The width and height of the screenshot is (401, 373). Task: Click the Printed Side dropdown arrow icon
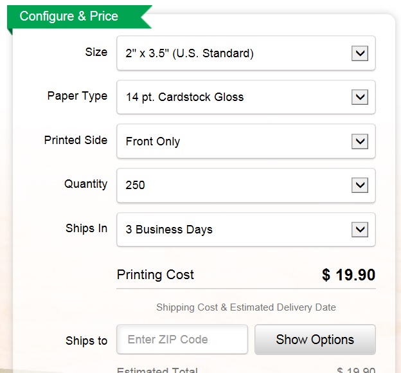pyautogui.click(x=360, y=141)
